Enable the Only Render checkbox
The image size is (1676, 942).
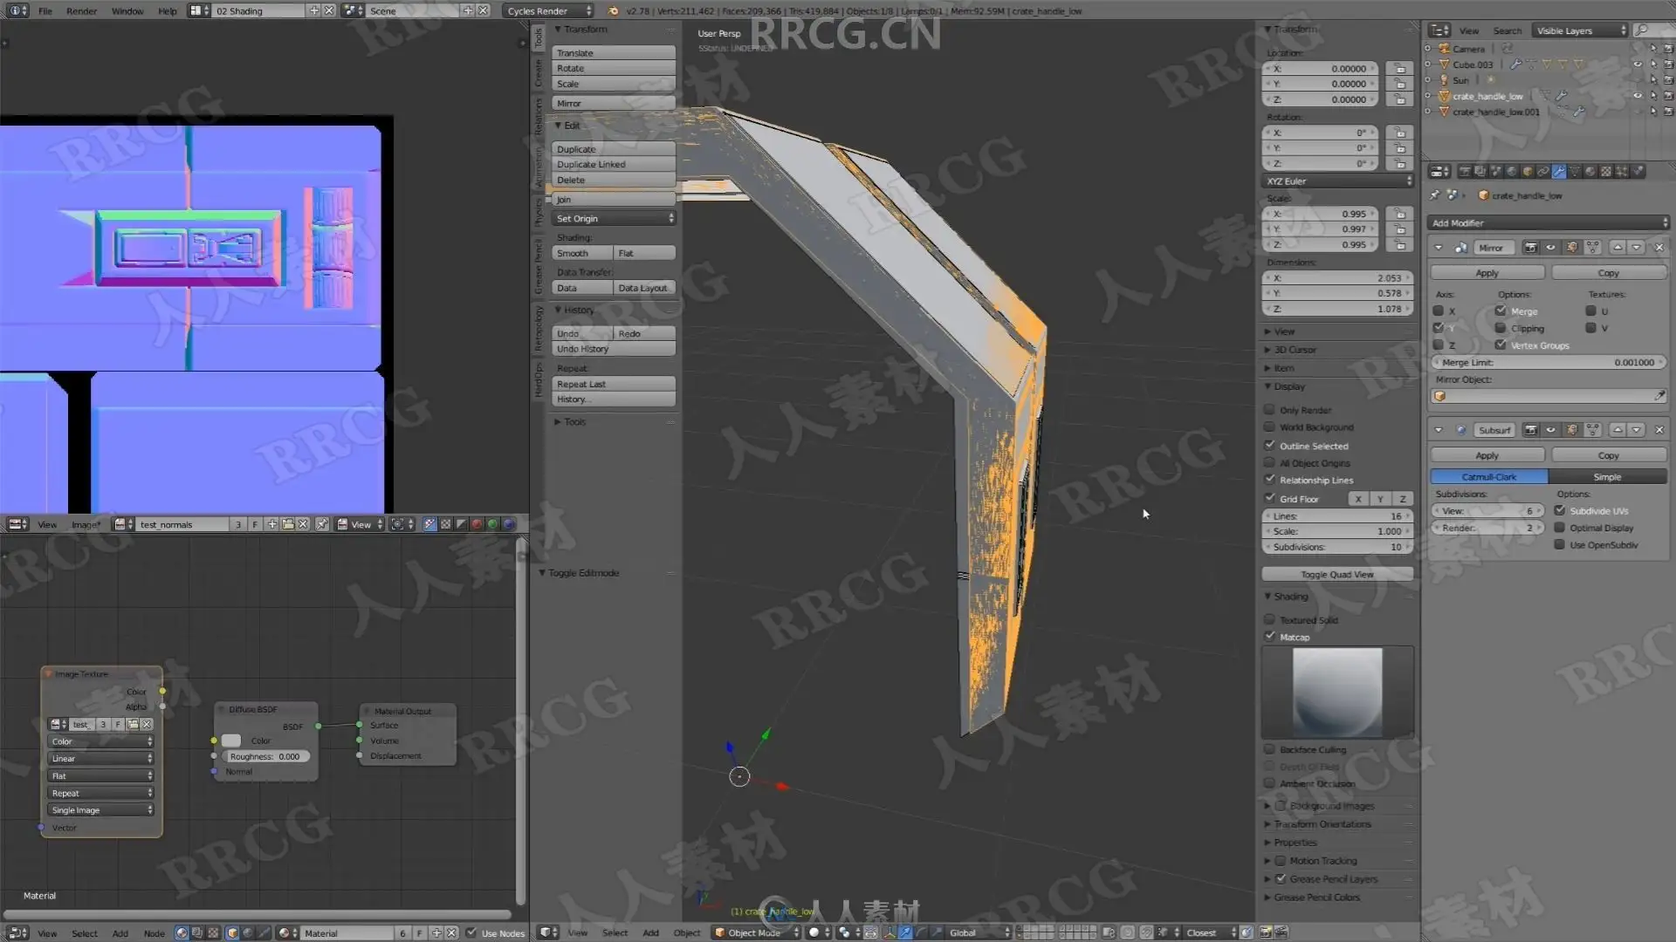pyautogui.click(x=1270, y=409)
